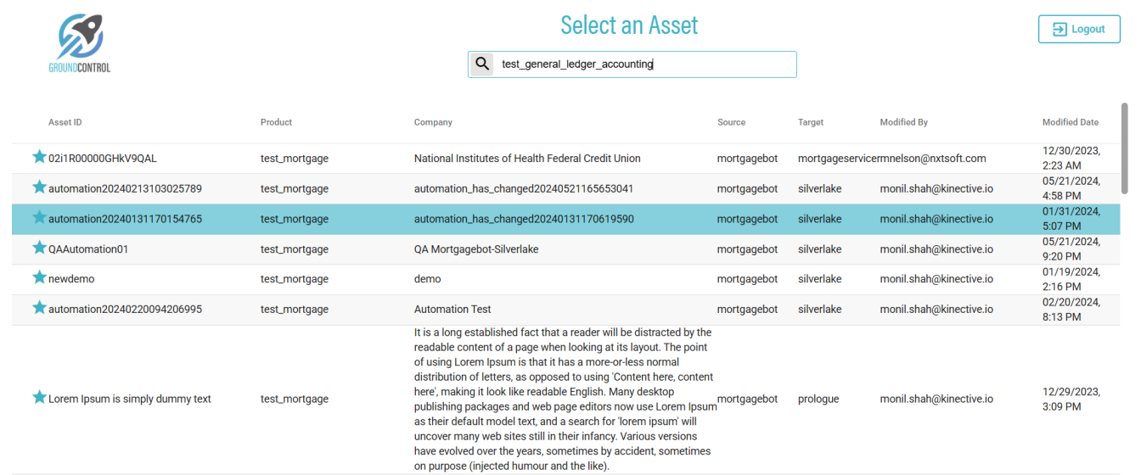Viewport: 1141px width, 475px height.
Task: Sort by Product column header
Action: (x=276, y=122)
